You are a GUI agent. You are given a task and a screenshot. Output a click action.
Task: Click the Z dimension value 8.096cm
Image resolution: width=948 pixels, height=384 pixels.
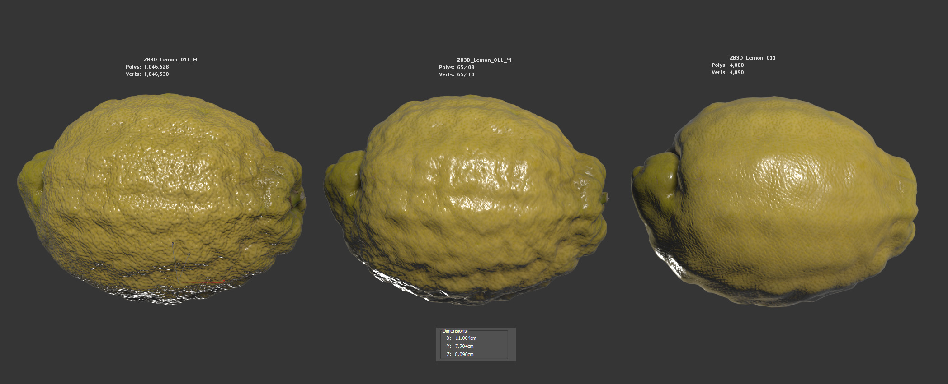(464, 354)
